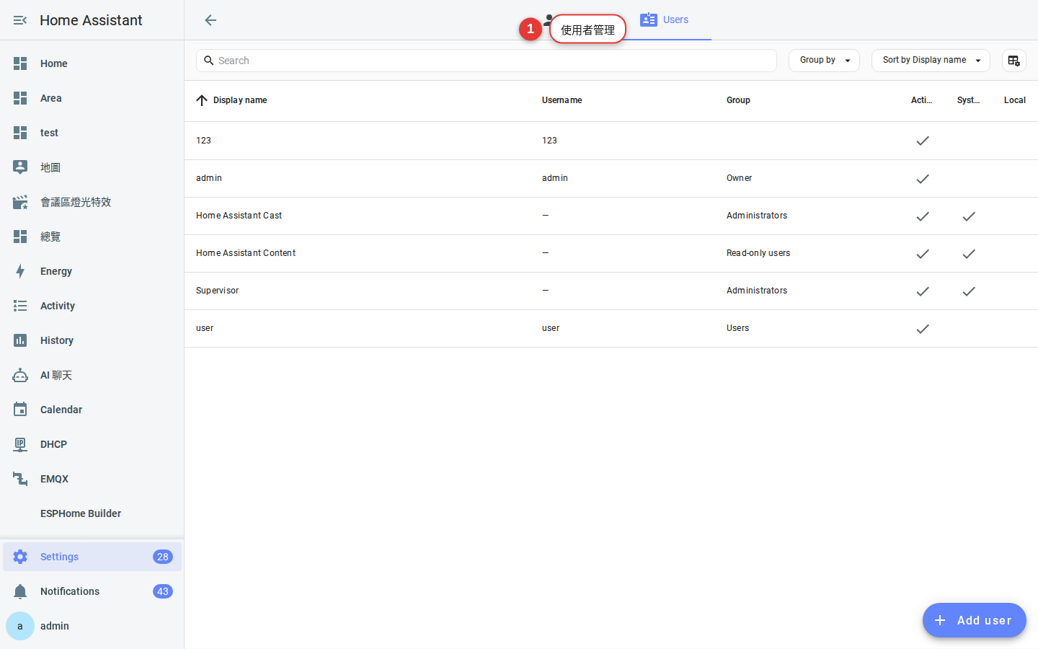The image size is (1038, 649).
Task: Open the Home Assistant Cast user row
Action: tap(611, 216)
